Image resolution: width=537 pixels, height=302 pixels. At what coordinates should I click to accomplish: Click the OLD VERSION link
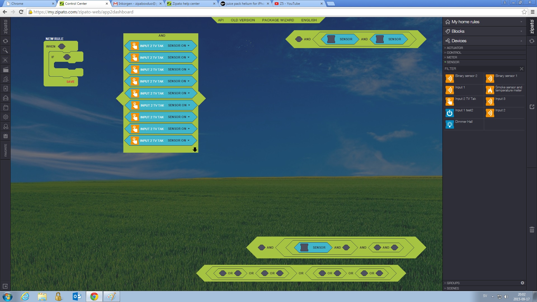[242, 20]
